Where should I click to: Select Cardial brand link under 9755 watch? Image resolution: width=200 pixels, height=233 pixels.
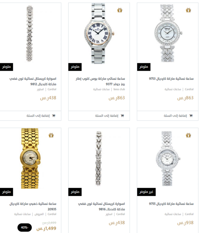(189, 214)
